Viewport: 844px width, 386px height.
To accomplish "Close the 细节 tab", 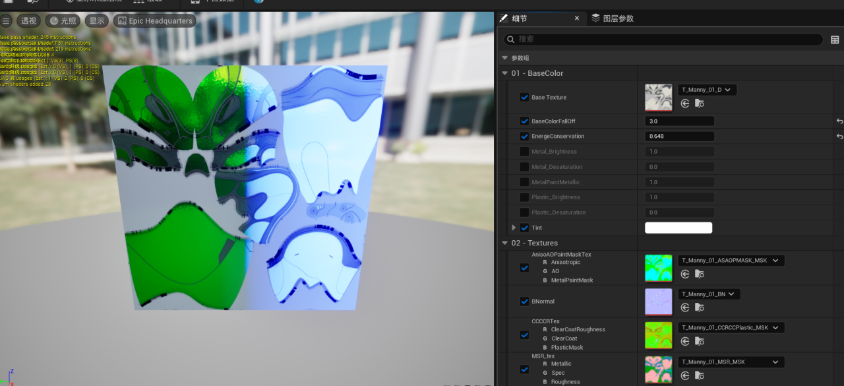I will coord(577,18).
